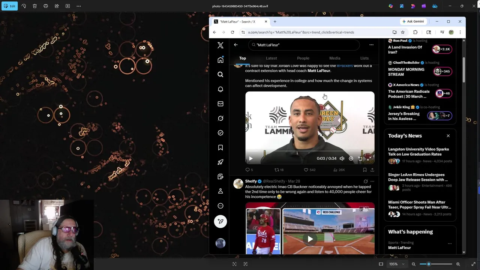Image resolution: width=480 pixels, height=270 pixels.
Task: Click the X page vertical scrollbar
Action: [x=464, y=69]
